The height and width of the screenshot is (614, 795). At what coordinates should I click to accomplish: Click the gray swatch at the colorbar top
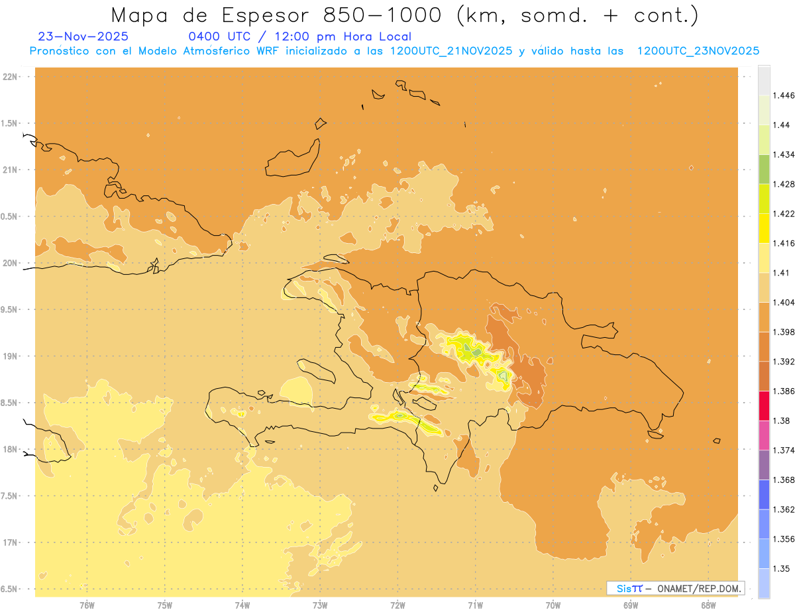coord(764,80)
